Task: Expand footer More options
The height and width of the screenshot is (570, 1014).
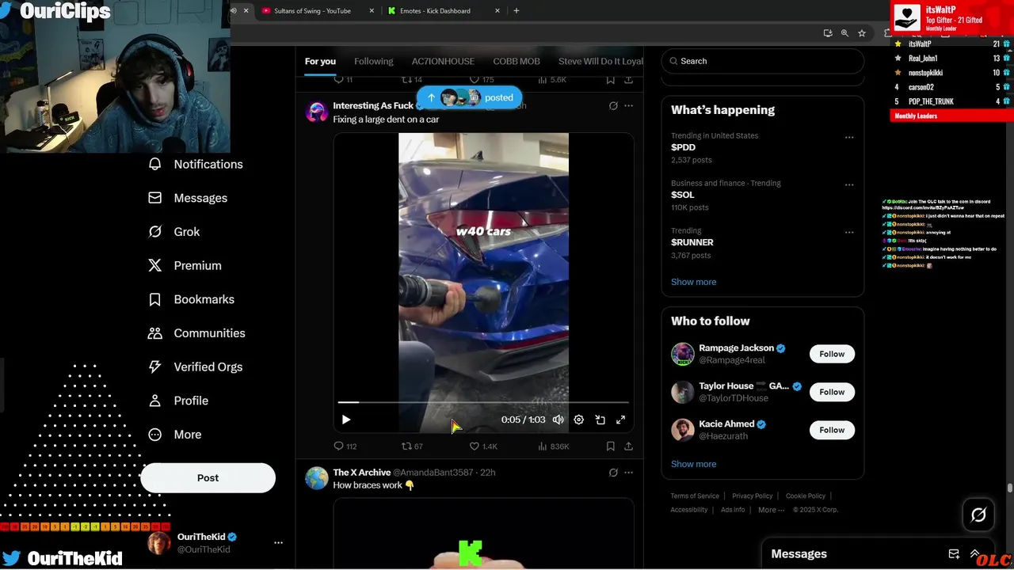Action: [771, 510]
